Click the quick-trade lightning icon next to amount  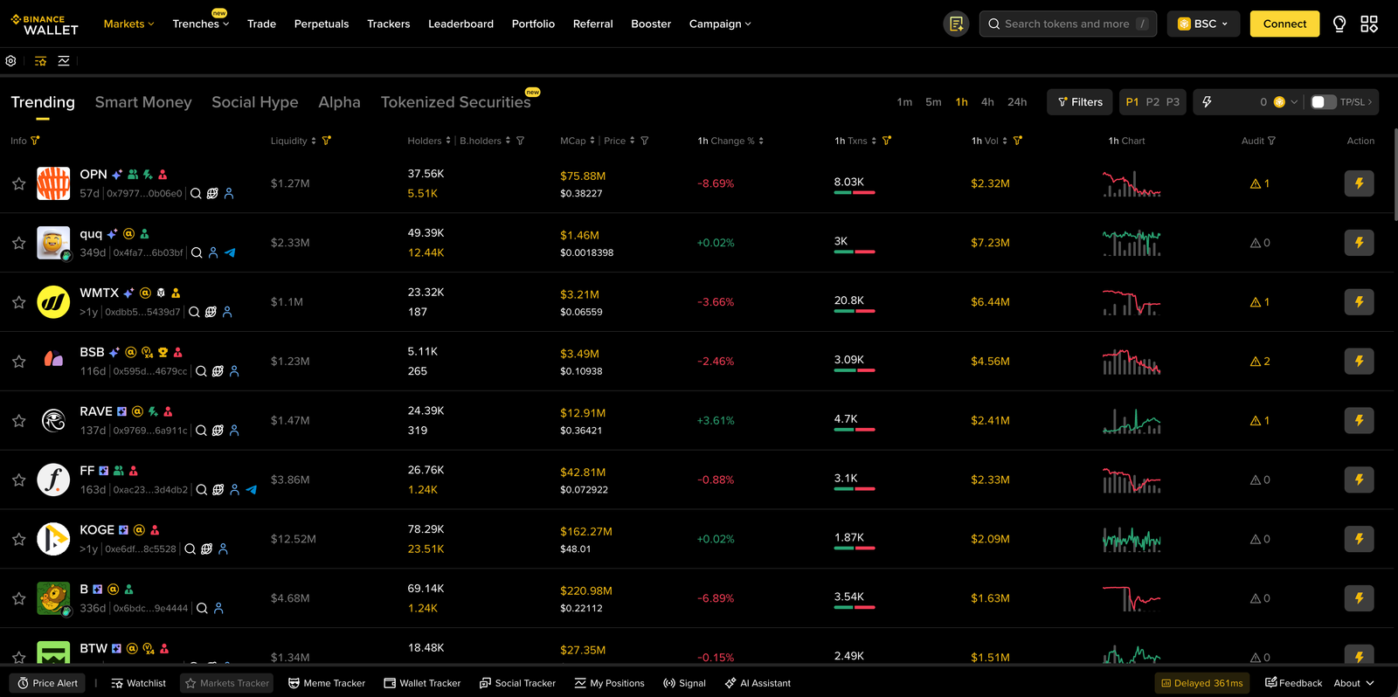[x=1207, y=102]
